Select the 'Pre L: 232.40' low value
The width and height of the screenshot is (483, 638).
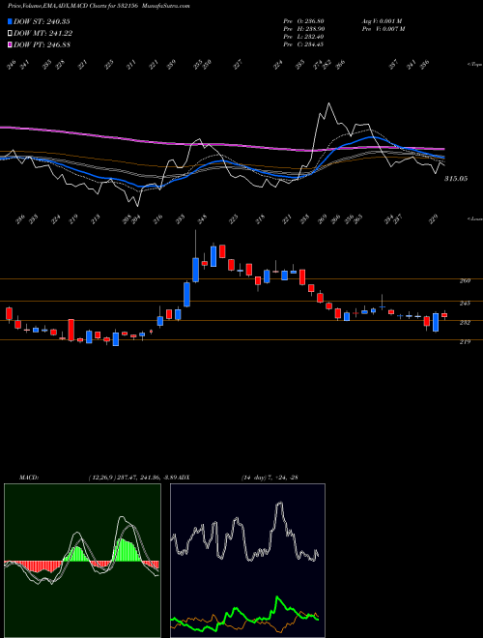click(x=303, y=37)
